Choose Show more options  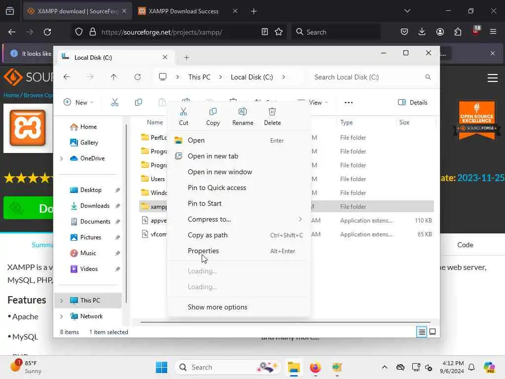click(x=239, y=307)
